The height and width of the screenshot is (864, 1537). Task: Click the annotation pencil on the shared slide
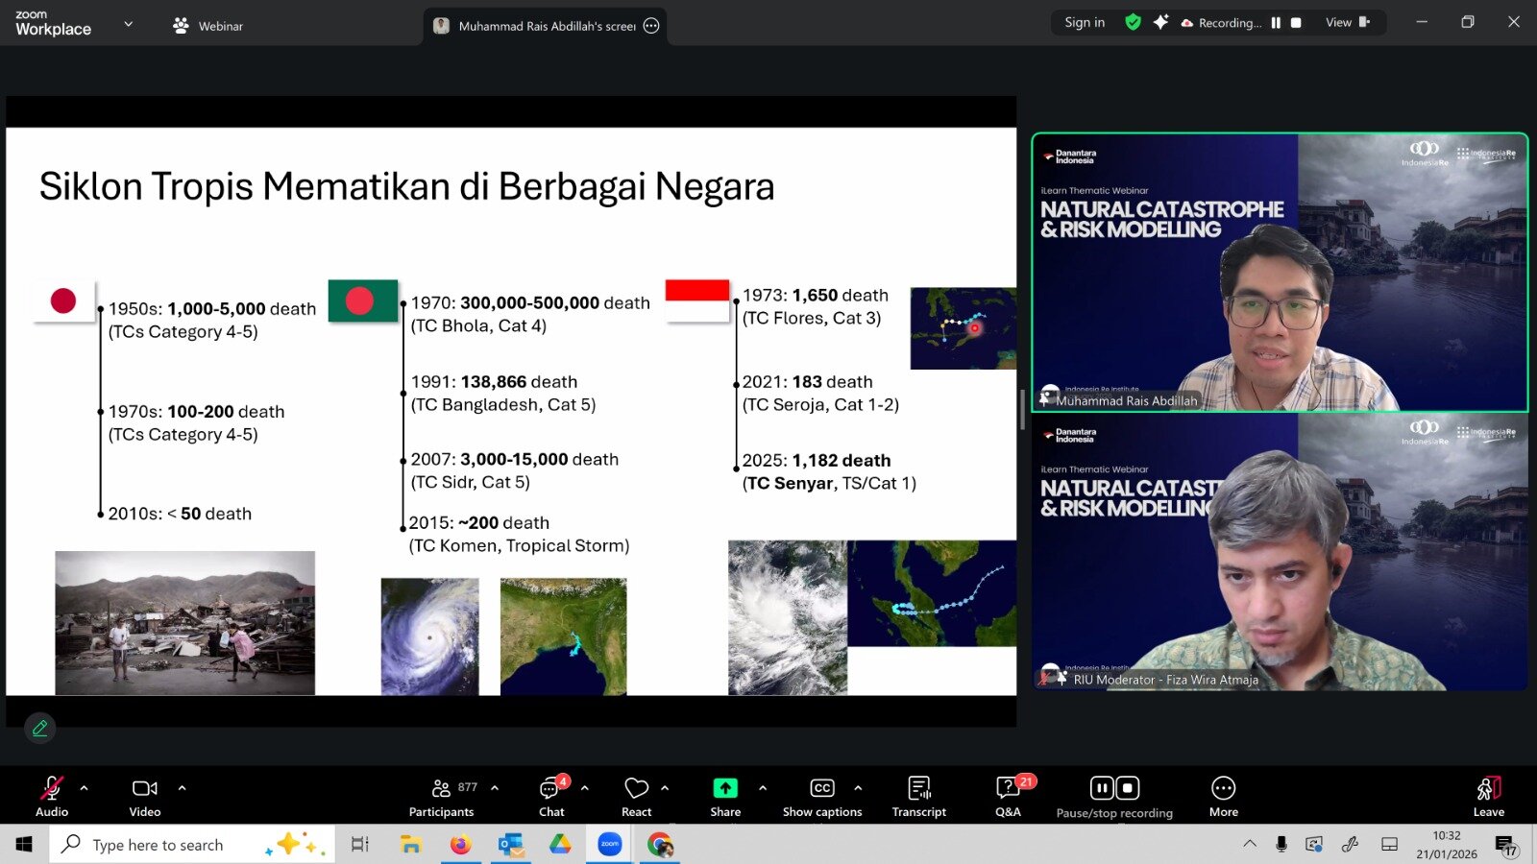tap(39, 728)
